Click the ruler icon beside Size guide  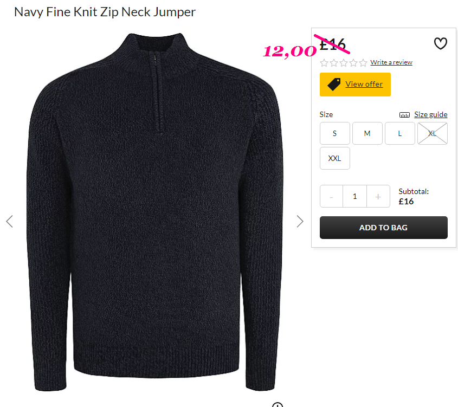(x=404, y=115)
